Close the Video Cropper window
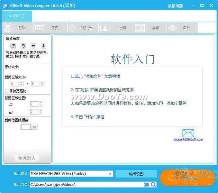 211,5
